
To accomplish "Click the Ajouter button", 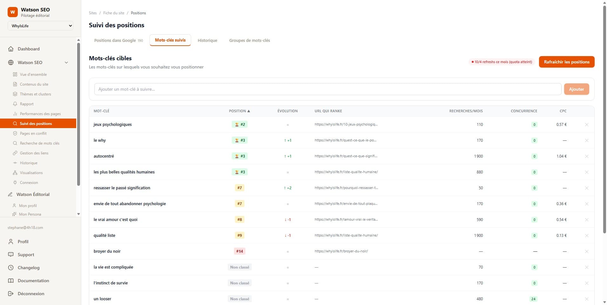I will pyautogui.click(x=576, y=89).
